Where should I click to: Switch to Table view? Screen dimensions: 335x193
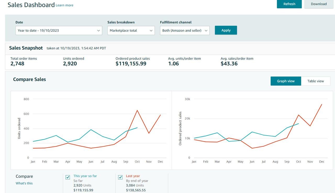pos(315,81)
